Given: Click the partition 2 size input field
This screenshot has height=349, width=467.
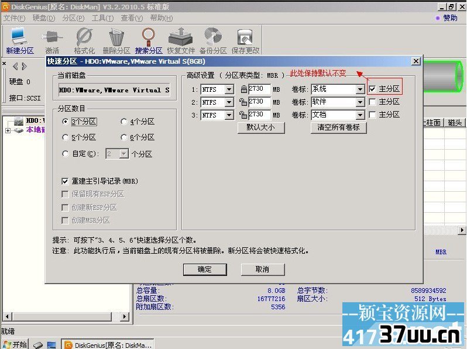Looking at the screenshot, I should click(259, 102).
